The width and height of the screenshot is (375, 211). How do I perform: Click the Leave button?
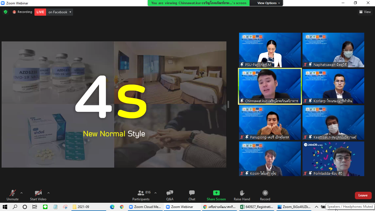coord(363,195)
